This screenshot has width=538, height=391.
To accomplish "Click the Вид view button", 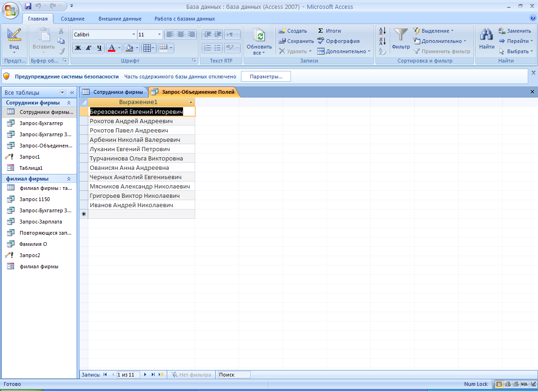I will tap(14, 41).
